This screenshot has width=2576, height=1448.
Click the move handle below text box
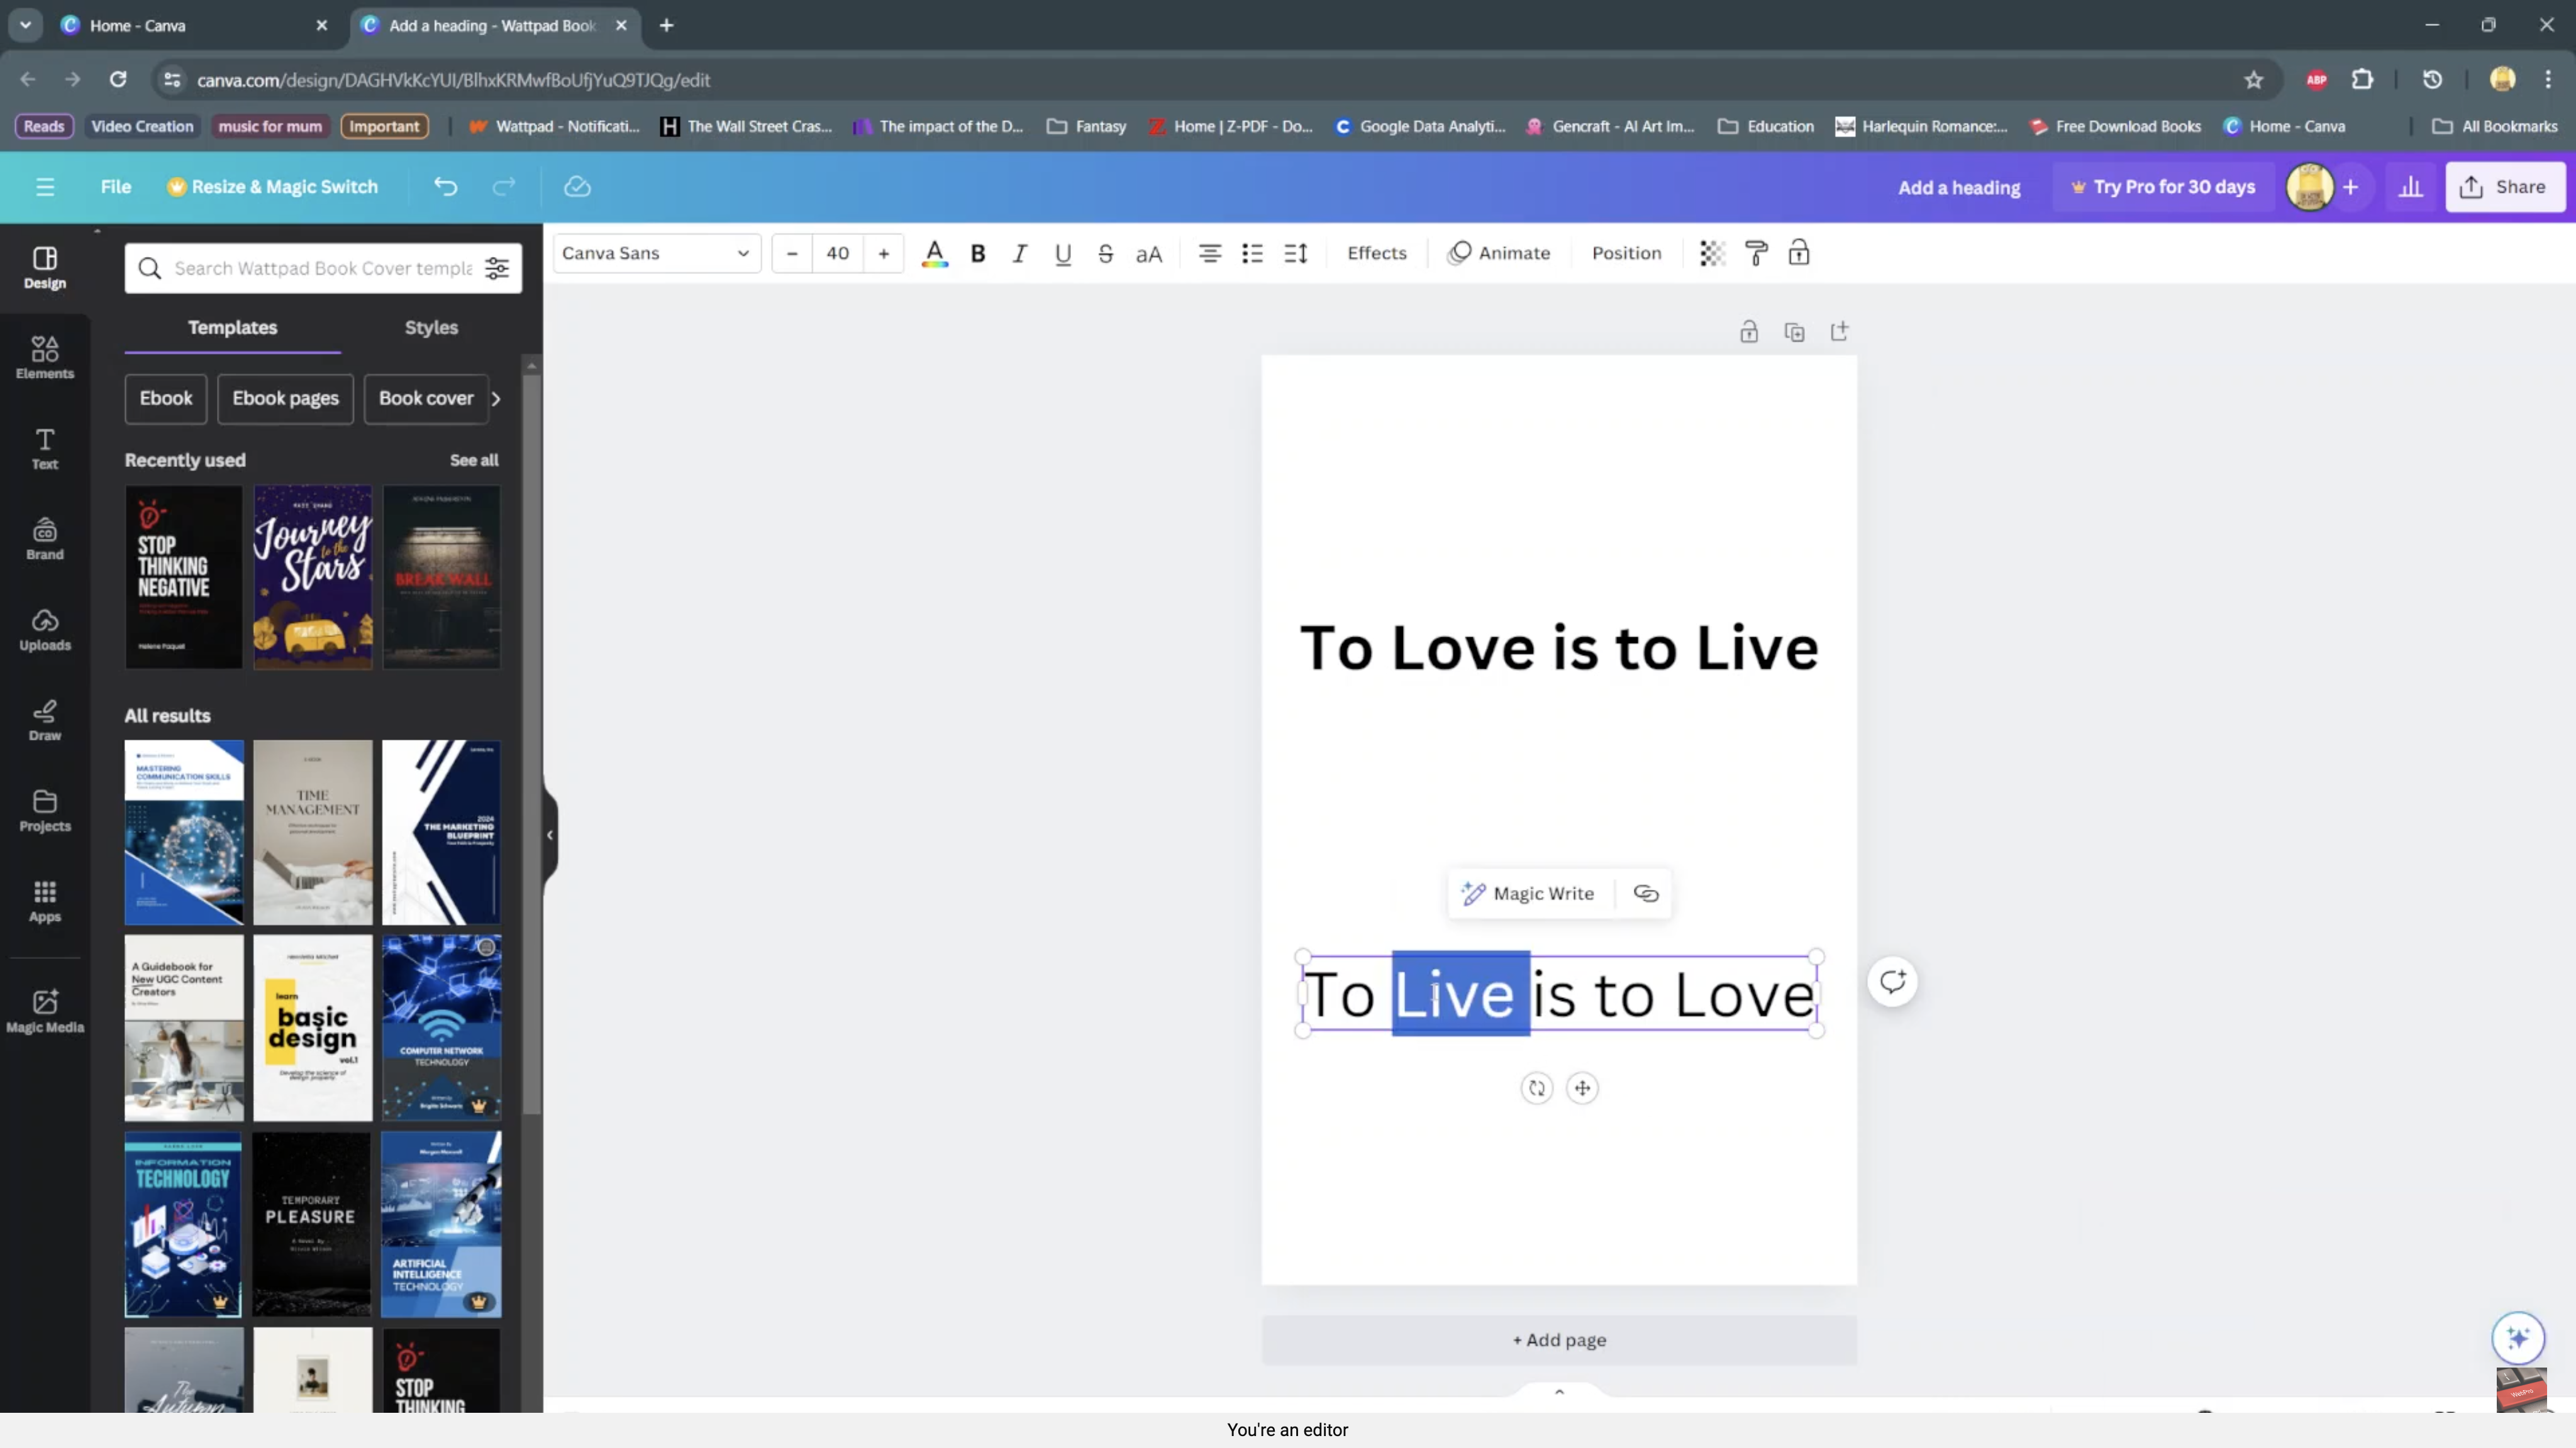(1582, 1089)
